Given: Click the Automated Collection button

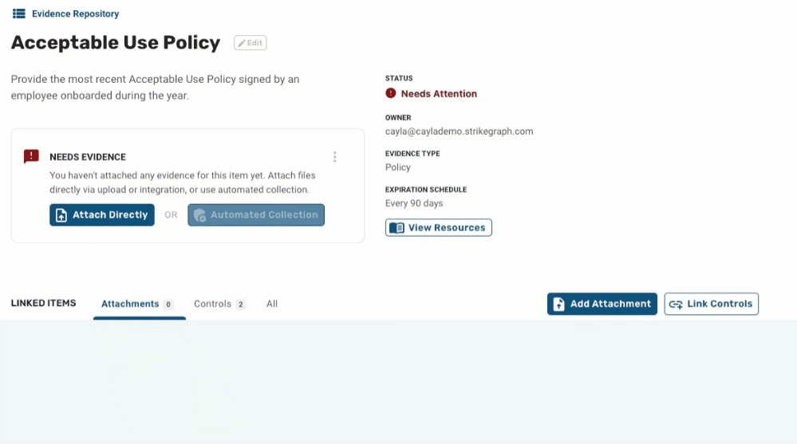Looking at the screenshot, I should pos(255,215).
